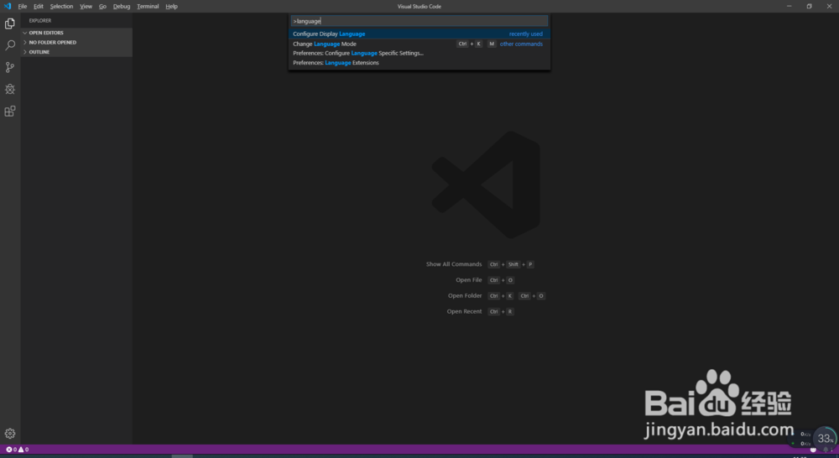
Task: Click the Open Folder hint
Action: (465, 296)
